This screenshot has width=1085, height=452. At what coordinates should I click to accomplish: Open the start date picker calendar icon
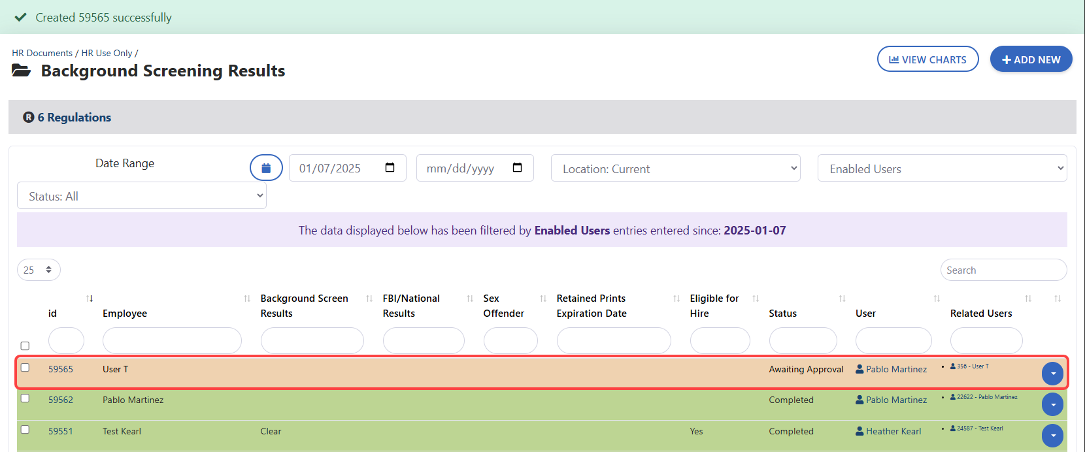(390, 168)
